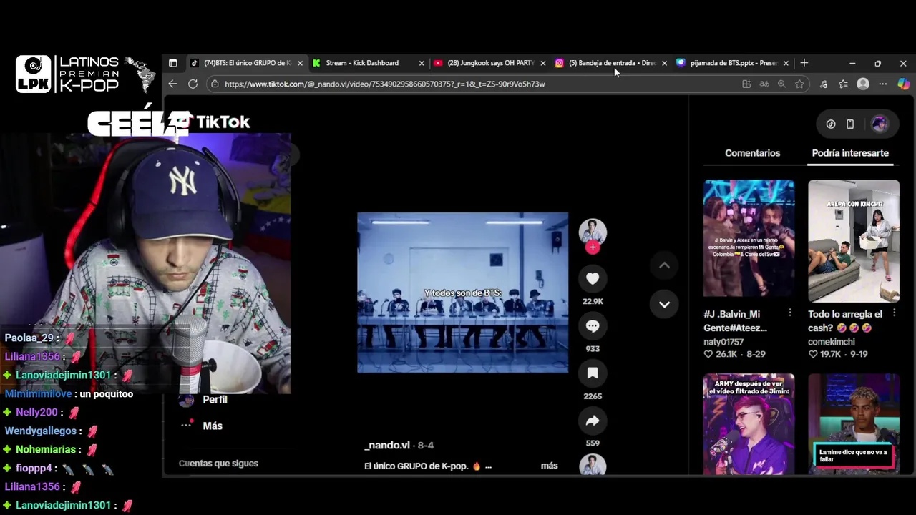This screenshot has height=515, width=916.
Task: Close the pijamada de BTS.pptx tab
Action: pyautogui.click(x=786, y=63)
